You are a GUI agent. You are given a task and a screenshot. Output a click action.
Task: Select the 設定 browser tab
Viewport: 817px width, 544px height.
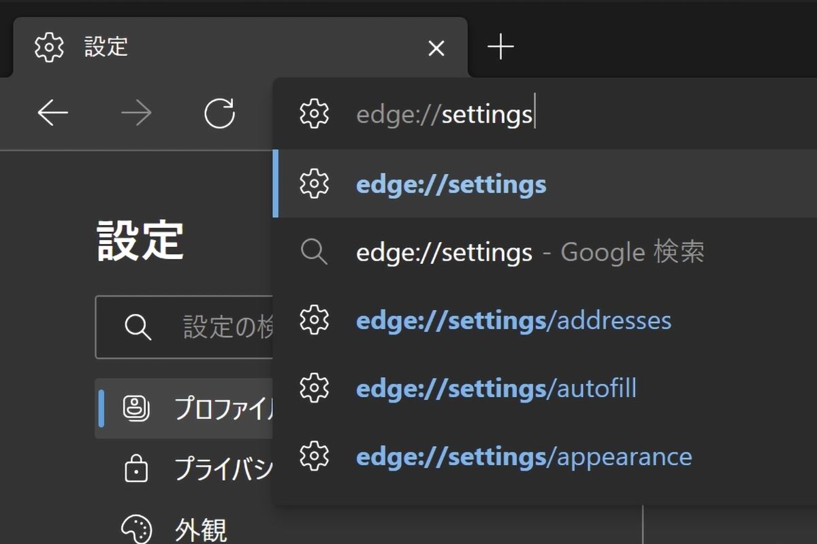coord(240,47)
